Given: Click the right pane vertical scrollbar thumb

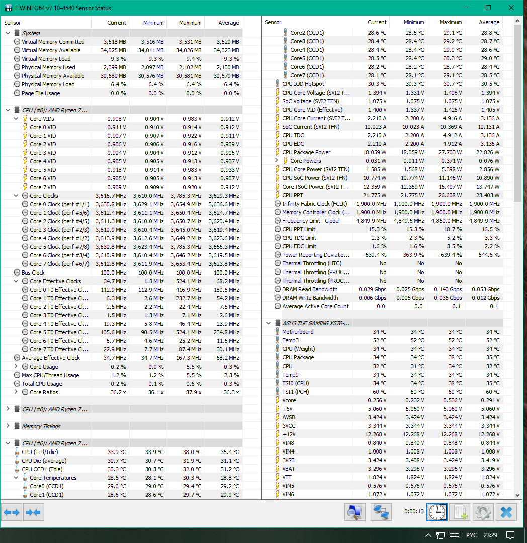Looking at the screenshot, I should (x=517, y=113).
